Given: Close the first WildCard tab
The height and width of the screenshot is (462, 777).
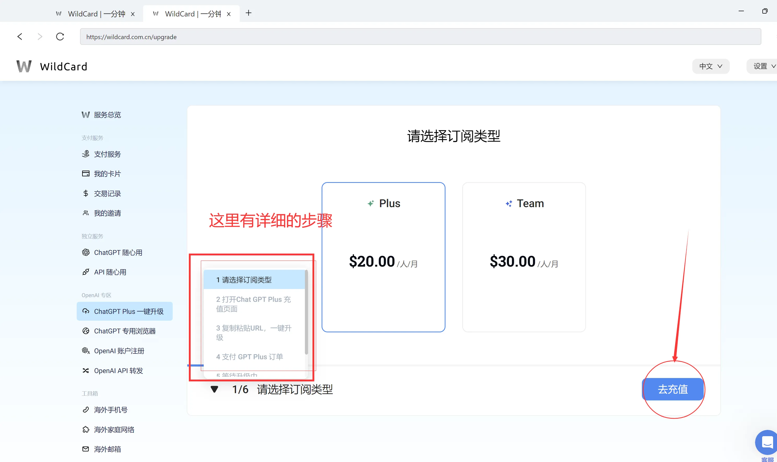Looking at the screenshot, I should [133, 14].
